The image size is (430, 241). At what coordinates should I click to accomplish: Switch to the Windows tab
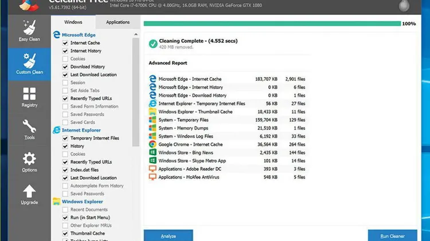click(73, 22)
